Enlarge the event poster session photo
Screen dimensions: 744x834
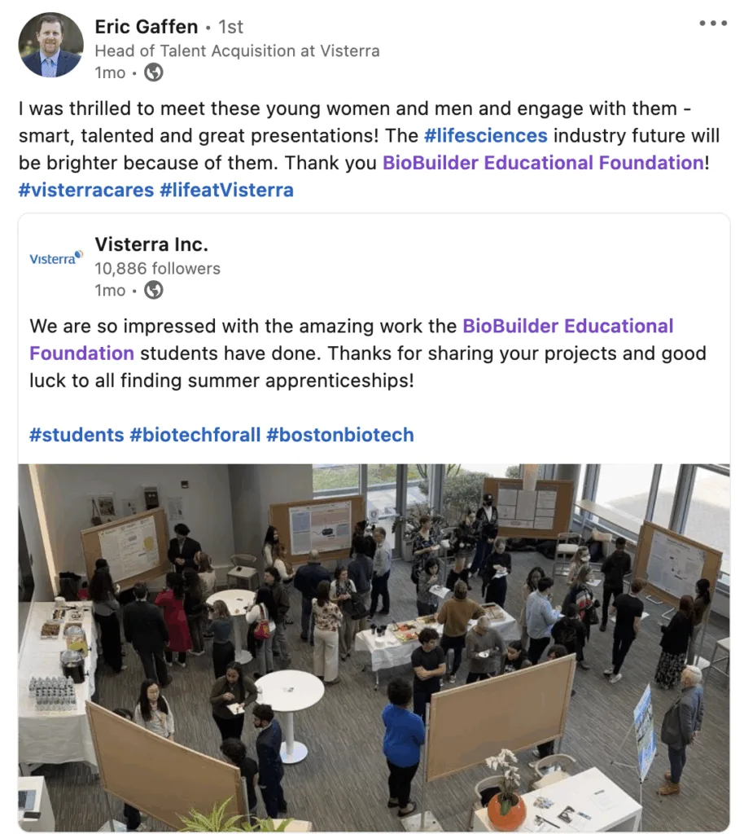pyautogui.click(x=374, y=647)
